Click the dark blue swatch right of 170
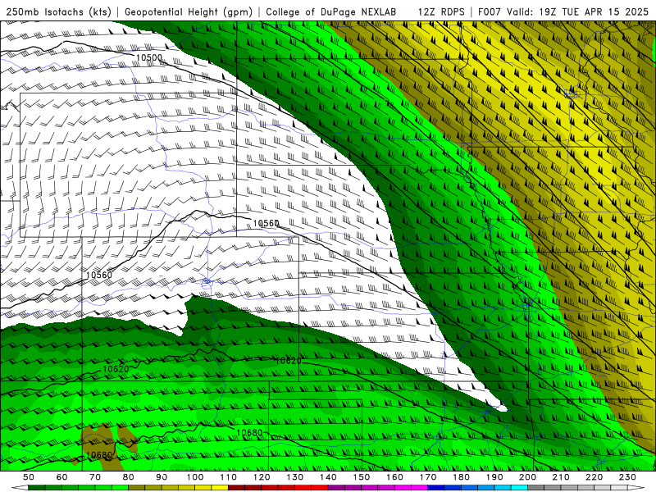 pos(436,488)
